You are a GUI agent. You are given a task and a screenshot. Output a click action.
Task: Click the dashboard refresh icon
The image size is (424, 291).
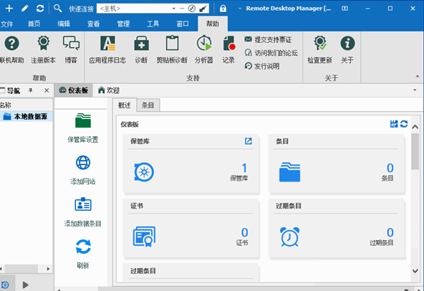(x=404, y=124)
